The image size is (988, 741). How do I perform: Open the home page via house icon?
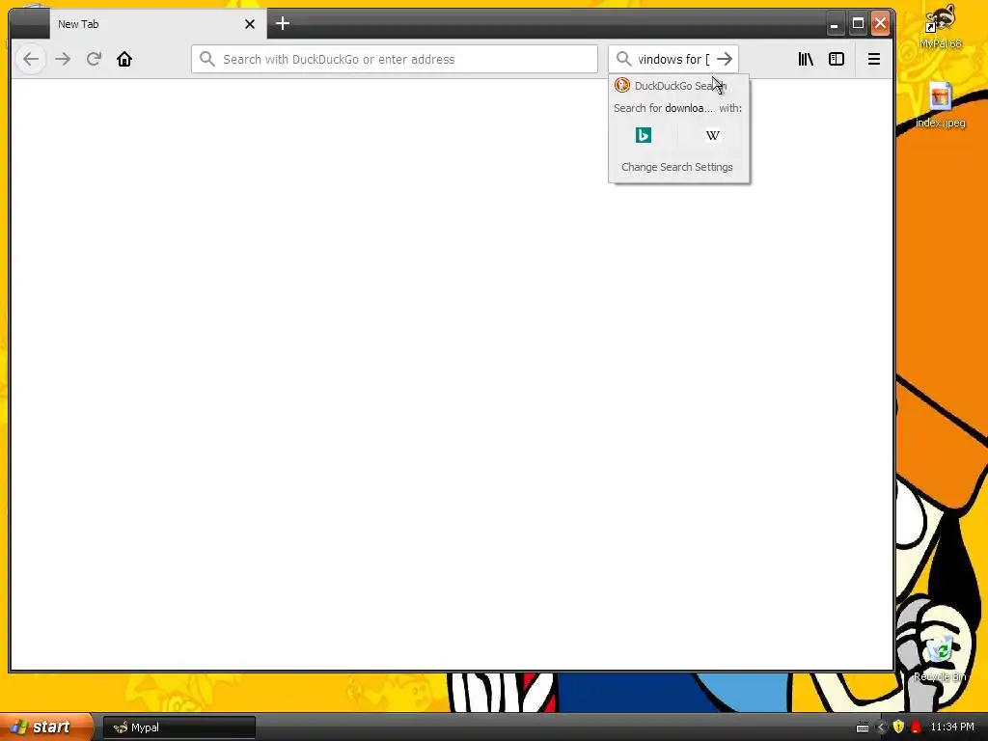click(124, 59)
